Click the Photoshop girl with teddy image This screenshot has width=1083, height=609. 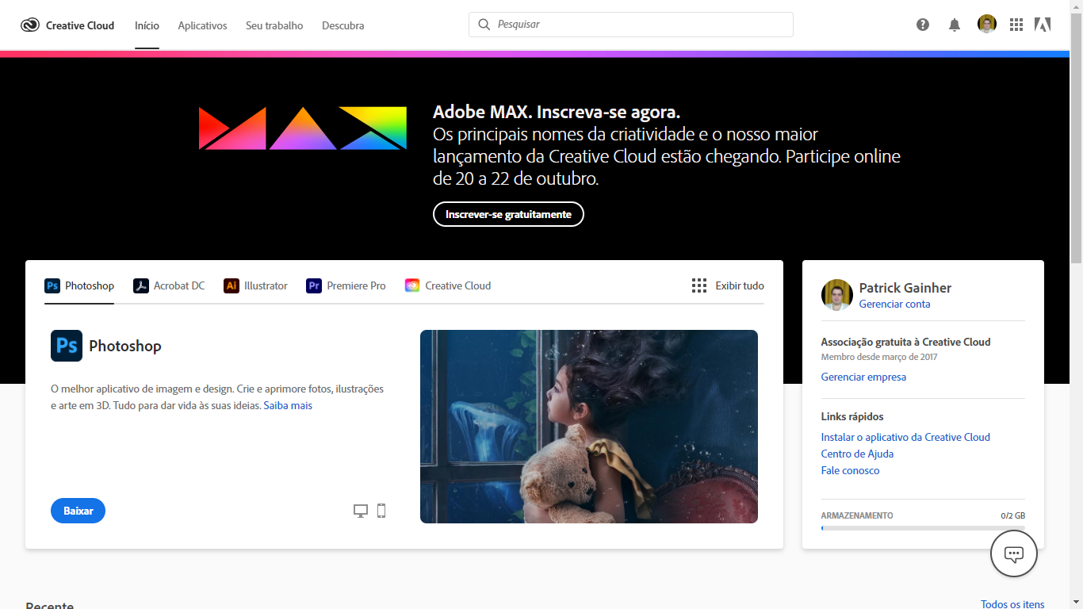click(589, 427)
